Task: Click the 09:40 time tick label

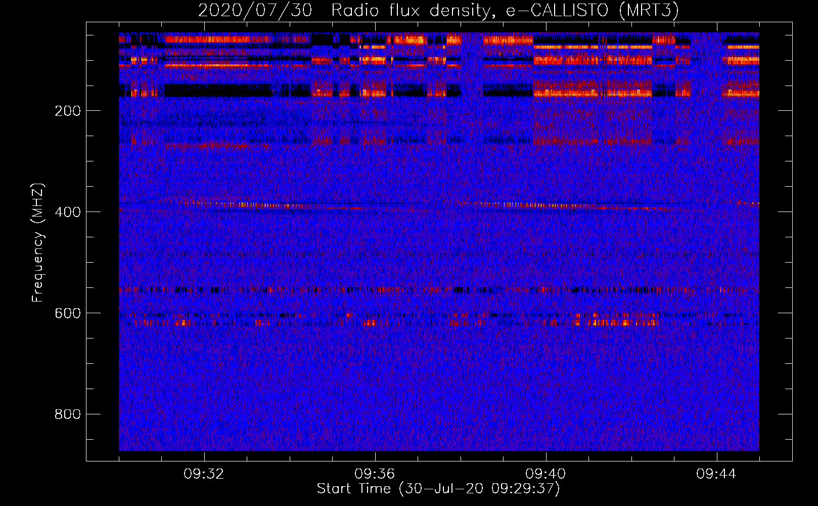Action: [546, 474]
